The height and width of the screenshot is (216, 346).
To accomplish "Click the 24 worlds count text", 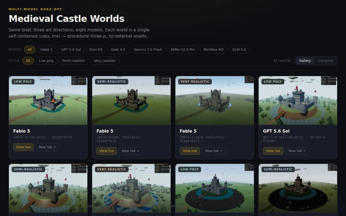I will [x=282, y=60].
